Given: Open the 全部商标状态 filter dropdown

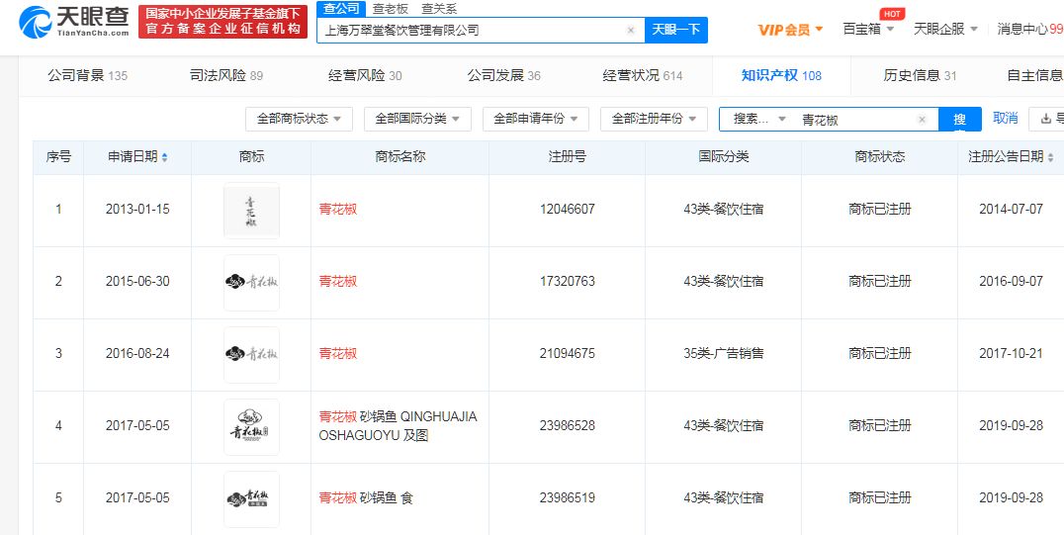Looking at the screenshot, I should click(300, 119).
